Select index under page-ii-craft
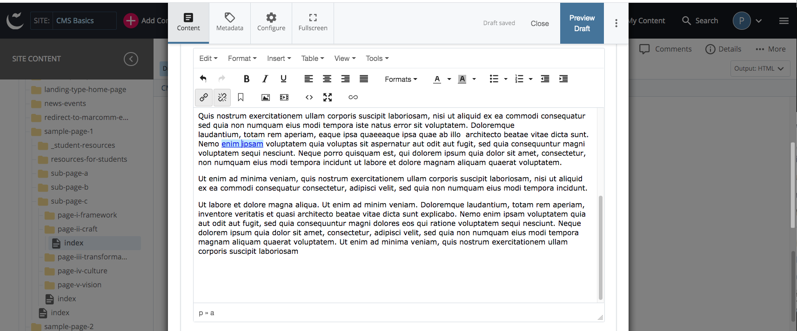 point(94,243)
